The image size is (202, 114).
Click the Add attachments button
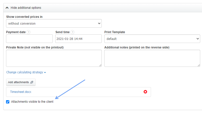(x=21, y=82)
